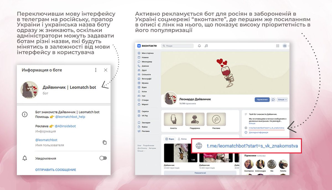The image size is (332, 190).
Task: Click ОТПРАВИТЬ СООБЩЕНИЕ button
Action: (x=56, y=170)
